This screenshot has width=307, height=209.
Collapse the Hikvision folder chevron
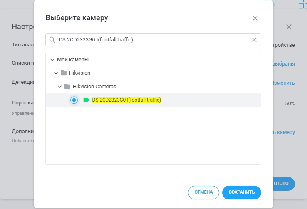[x=56, y=73]
